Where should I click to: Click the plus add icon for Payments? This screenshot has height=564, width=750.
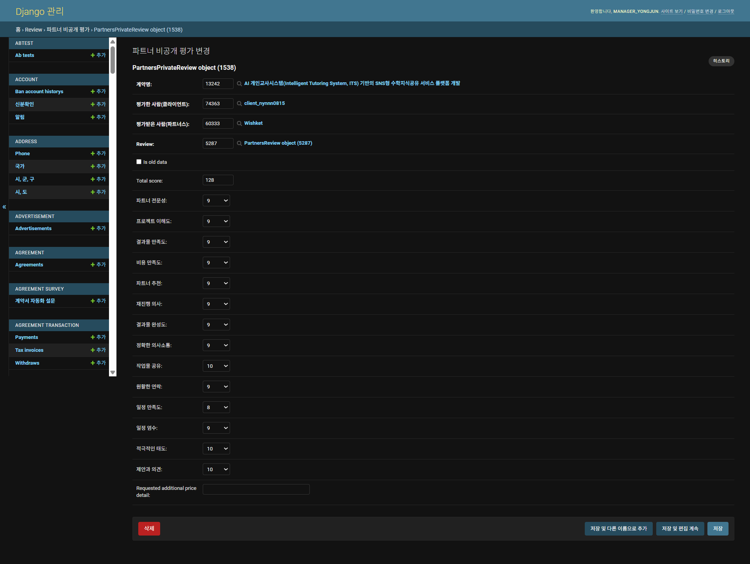point(93,337)
